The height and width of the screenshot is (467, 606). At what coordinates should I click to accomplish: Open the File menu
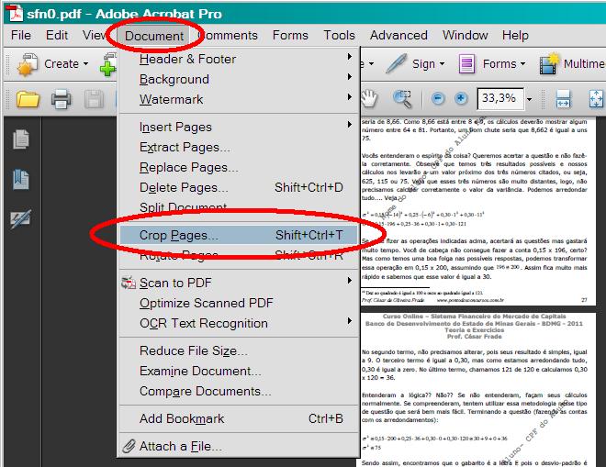click(21, 35)
